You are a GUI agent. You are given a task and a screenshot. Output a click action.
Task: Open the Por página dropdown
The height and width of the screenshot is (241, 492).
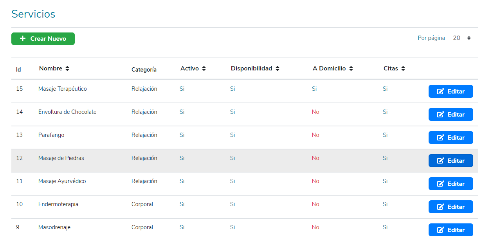click(x=462, y=38)
